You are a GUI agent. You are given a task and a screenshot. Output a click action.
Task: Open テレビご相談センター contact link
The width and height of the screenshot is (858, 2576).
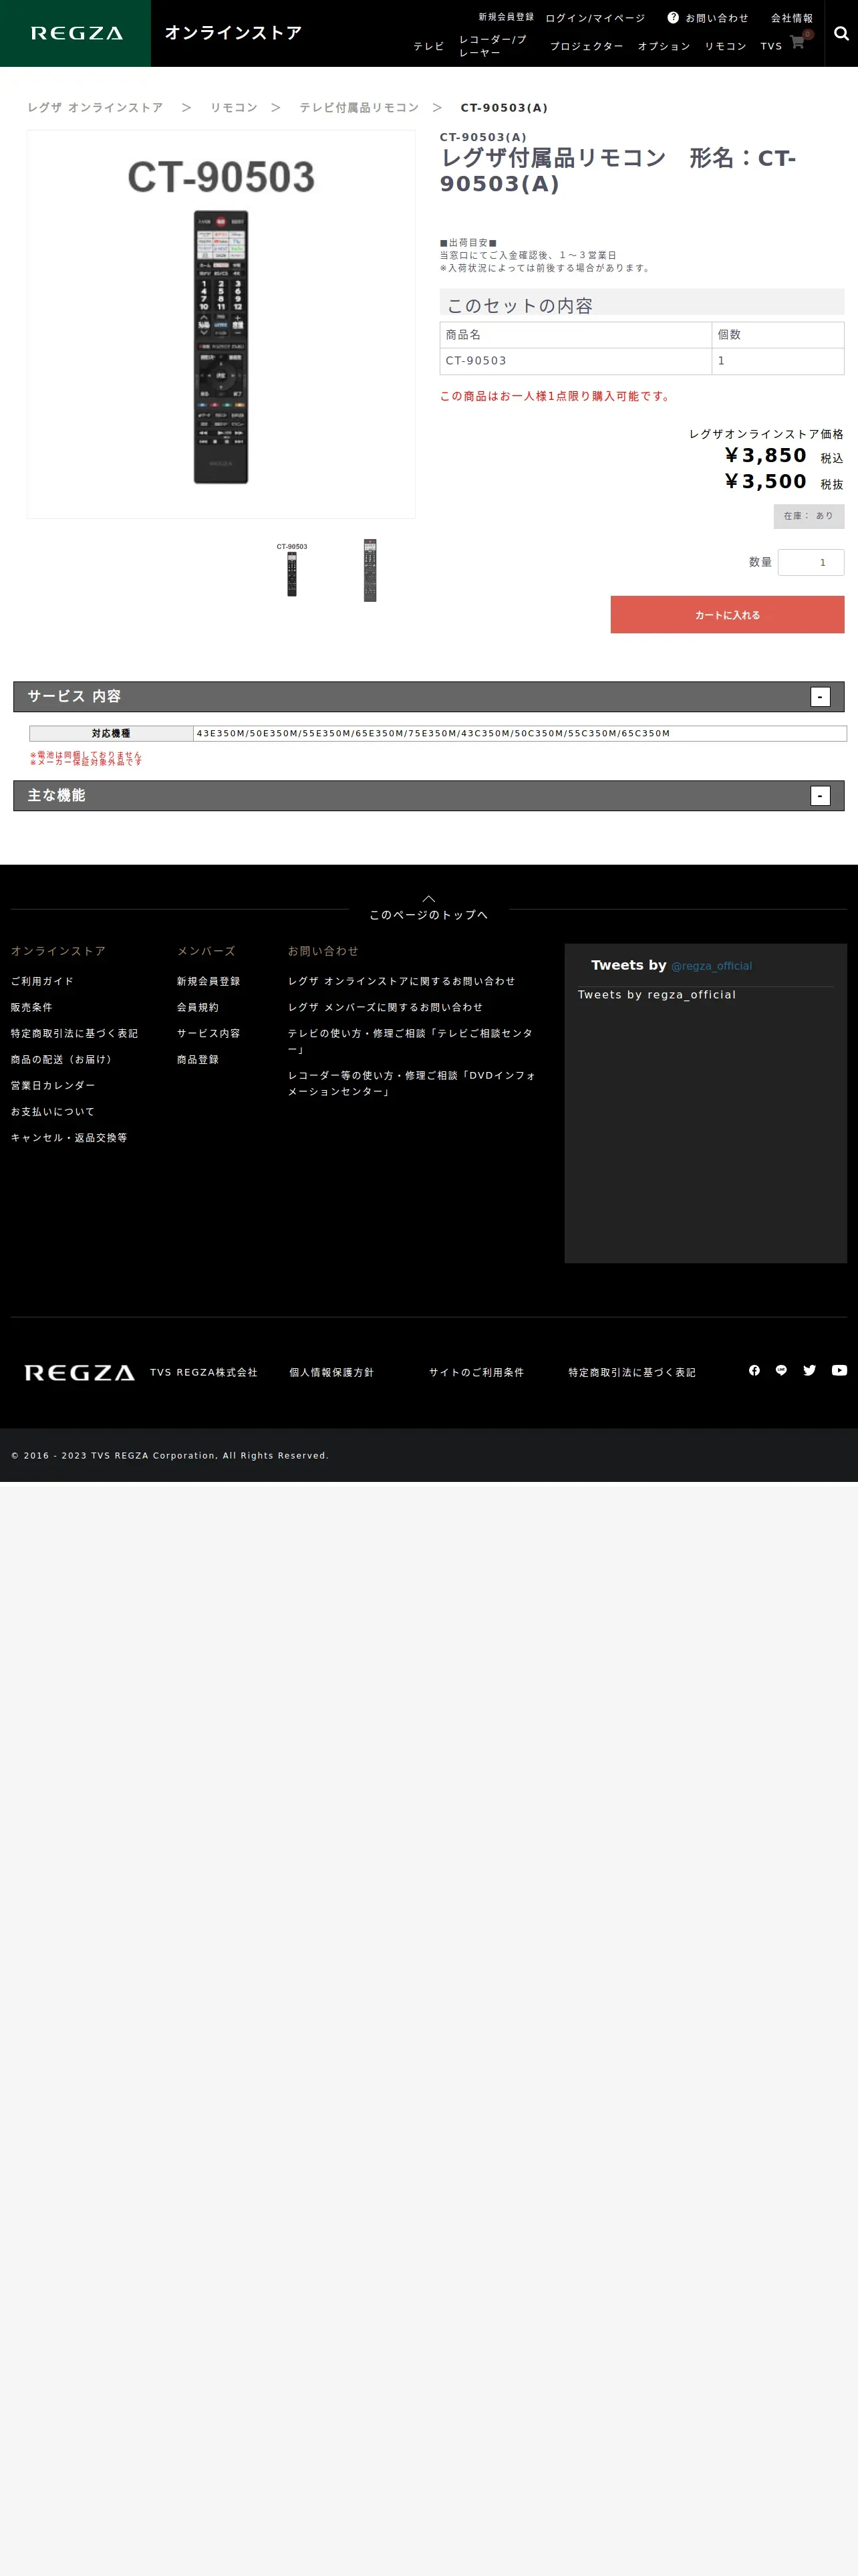(x=410, y=1041)
